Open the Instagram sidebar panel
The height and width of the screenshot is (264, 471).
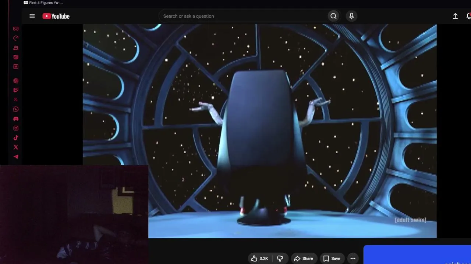(16, 128)
